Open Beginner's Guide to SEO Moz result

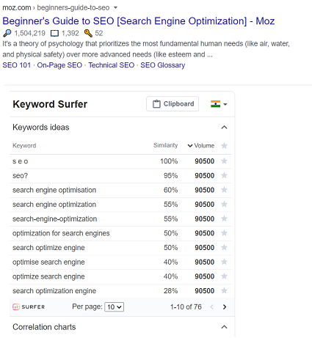pos(139,21)
